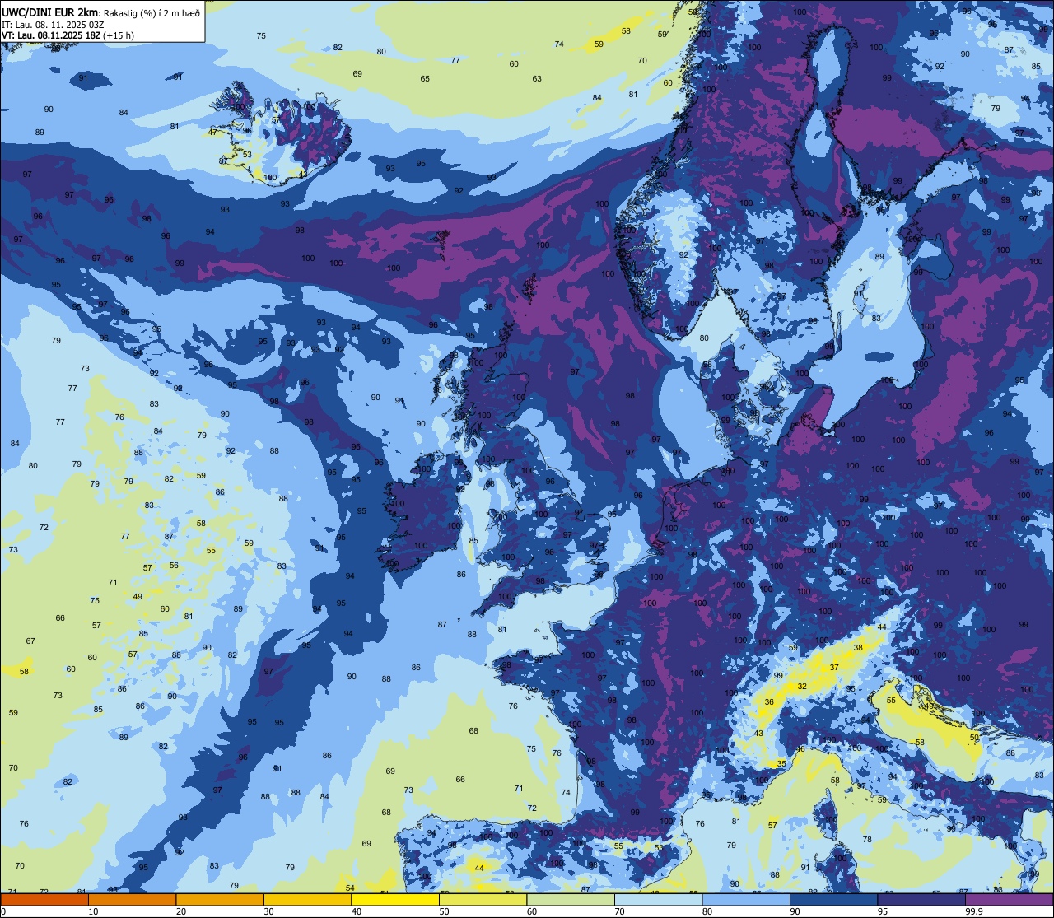Click the '32' humidity value over the Alps
The image size is (1054, 918).
coord(802,686)
